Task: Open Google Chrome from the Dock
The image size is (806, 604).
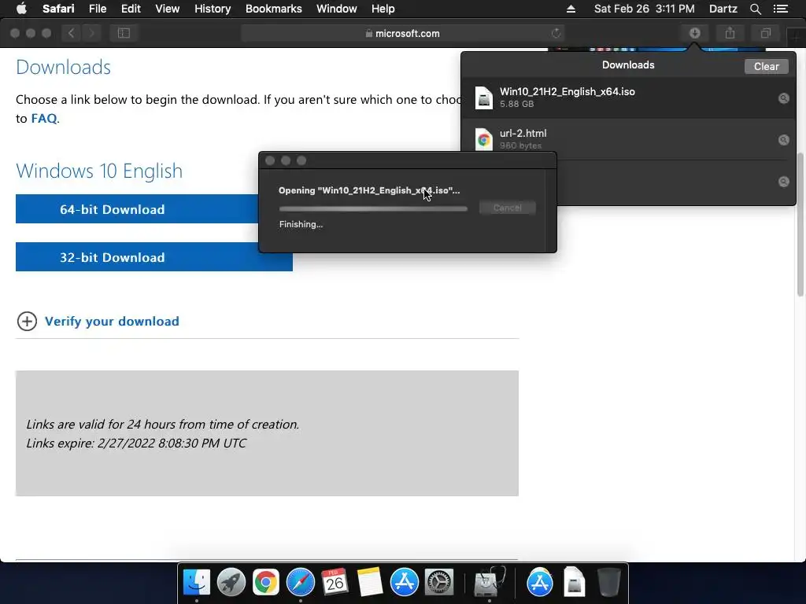Action: coord(266,582)
